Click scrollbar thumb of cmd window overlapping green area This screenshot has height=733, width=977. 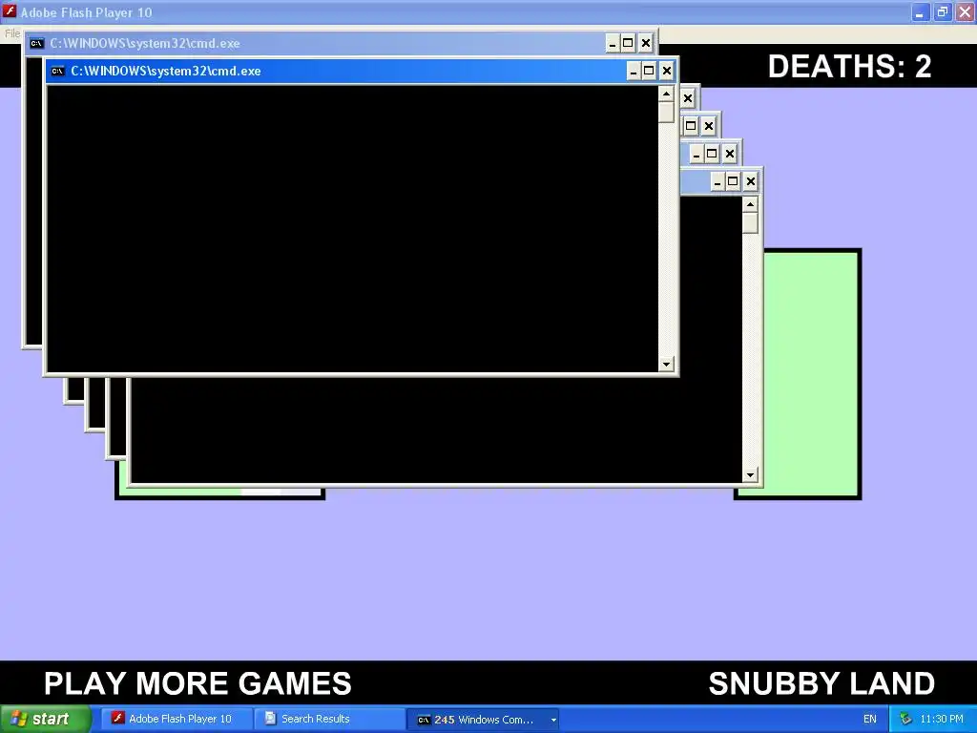pos(750,223)
